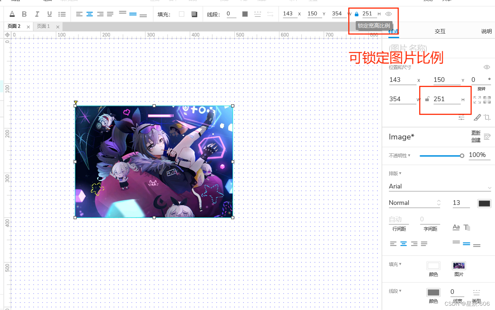Image resolution: width=495 pixels, height=310 pixels.
Task: Open the 交互 panel tab
Action: click(x=440, y=31)
